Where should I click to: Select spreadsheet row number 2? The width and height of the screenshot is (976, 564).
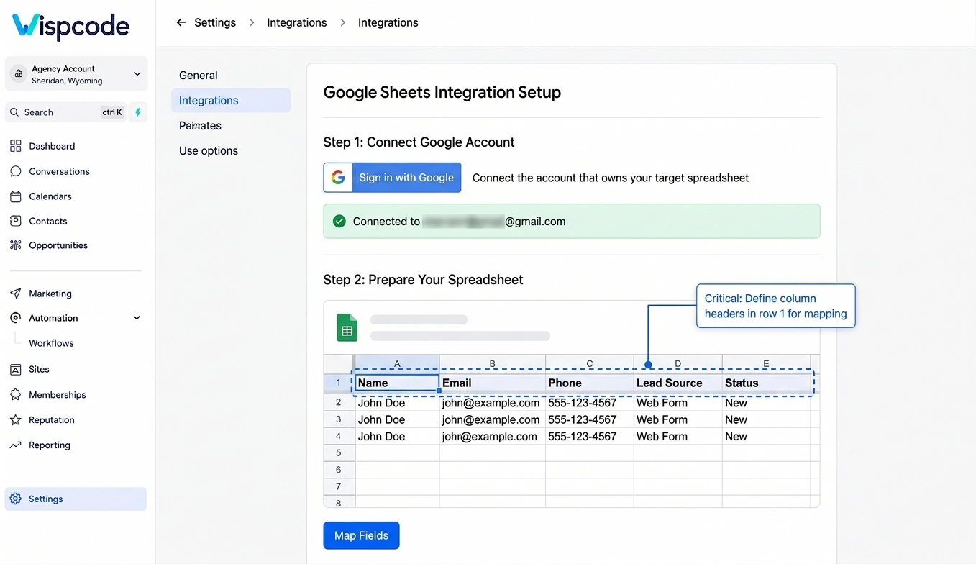339,403
